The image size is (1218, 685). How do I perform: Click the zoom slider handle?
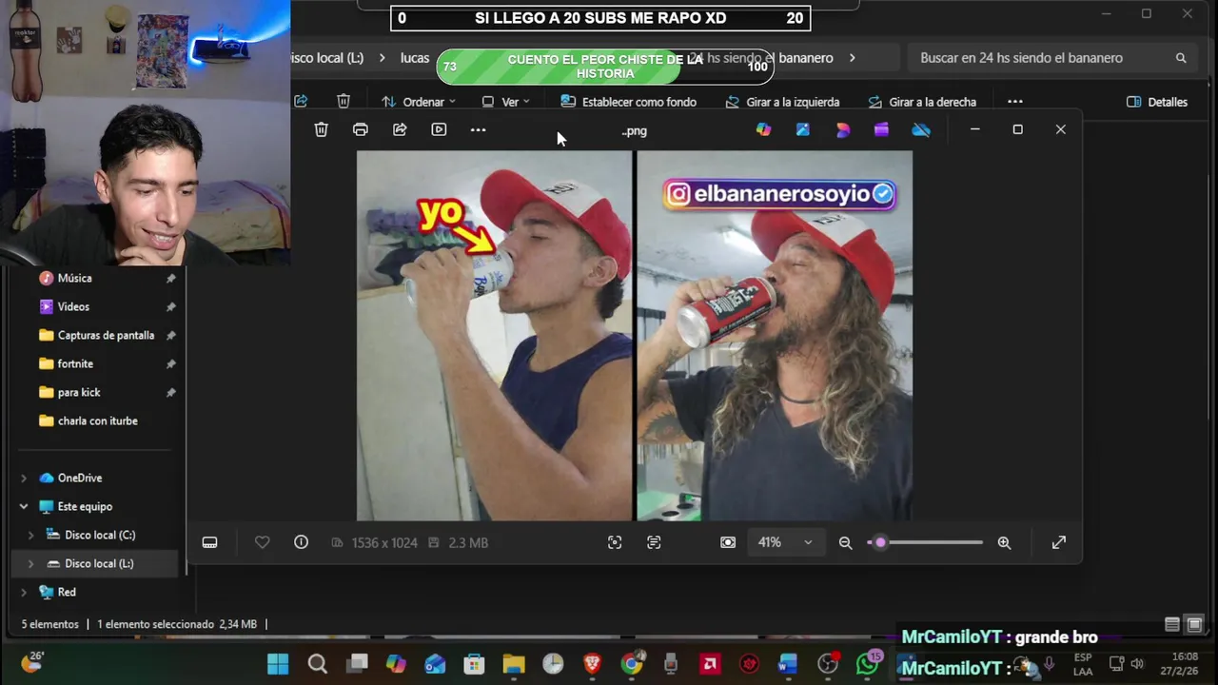click(x=880, y=542)
